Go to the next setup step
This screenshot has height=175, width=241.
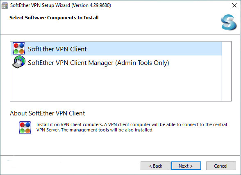pyautogui.click(x=186, y=166)
